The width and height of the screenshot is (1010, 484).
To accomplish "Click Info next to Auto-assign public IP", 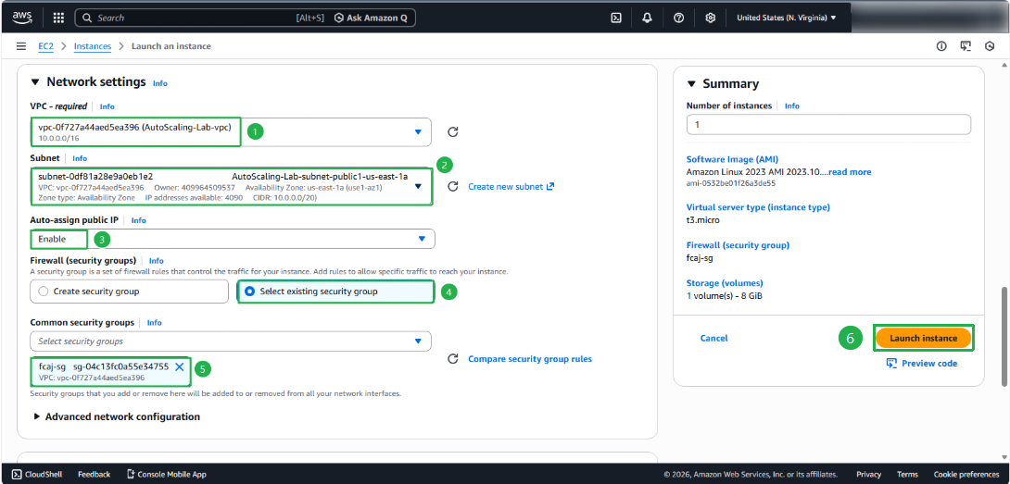I will click(x=138, y=220).
